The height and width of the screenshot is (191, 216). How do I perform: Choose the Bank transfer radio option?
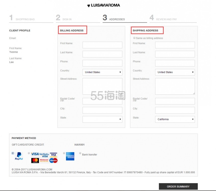[x=80, y=153]
